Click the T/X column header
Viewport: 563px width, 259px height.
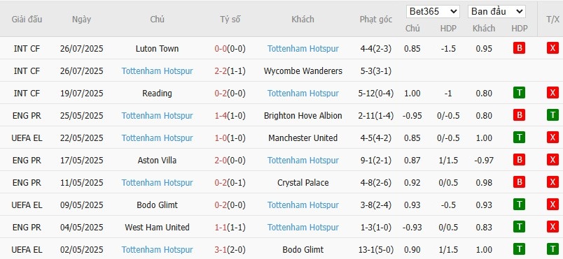552,20
